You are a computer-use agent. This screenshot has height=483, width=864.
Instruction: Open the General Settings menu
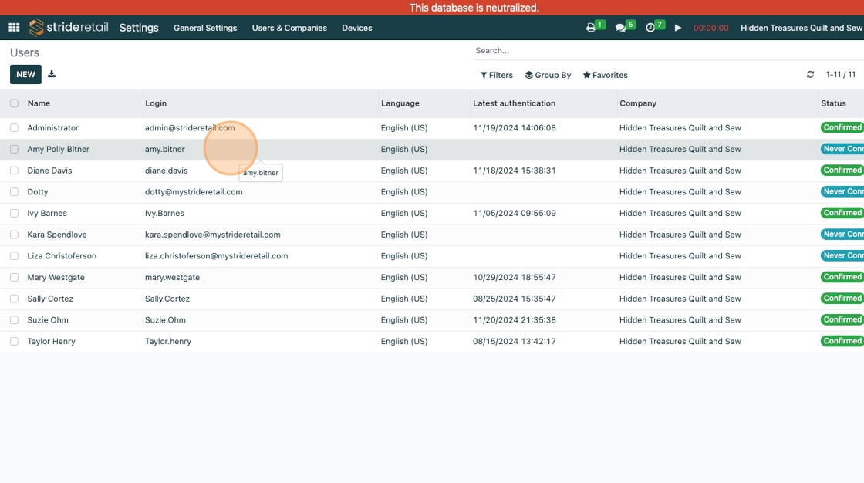click(205, 28)
